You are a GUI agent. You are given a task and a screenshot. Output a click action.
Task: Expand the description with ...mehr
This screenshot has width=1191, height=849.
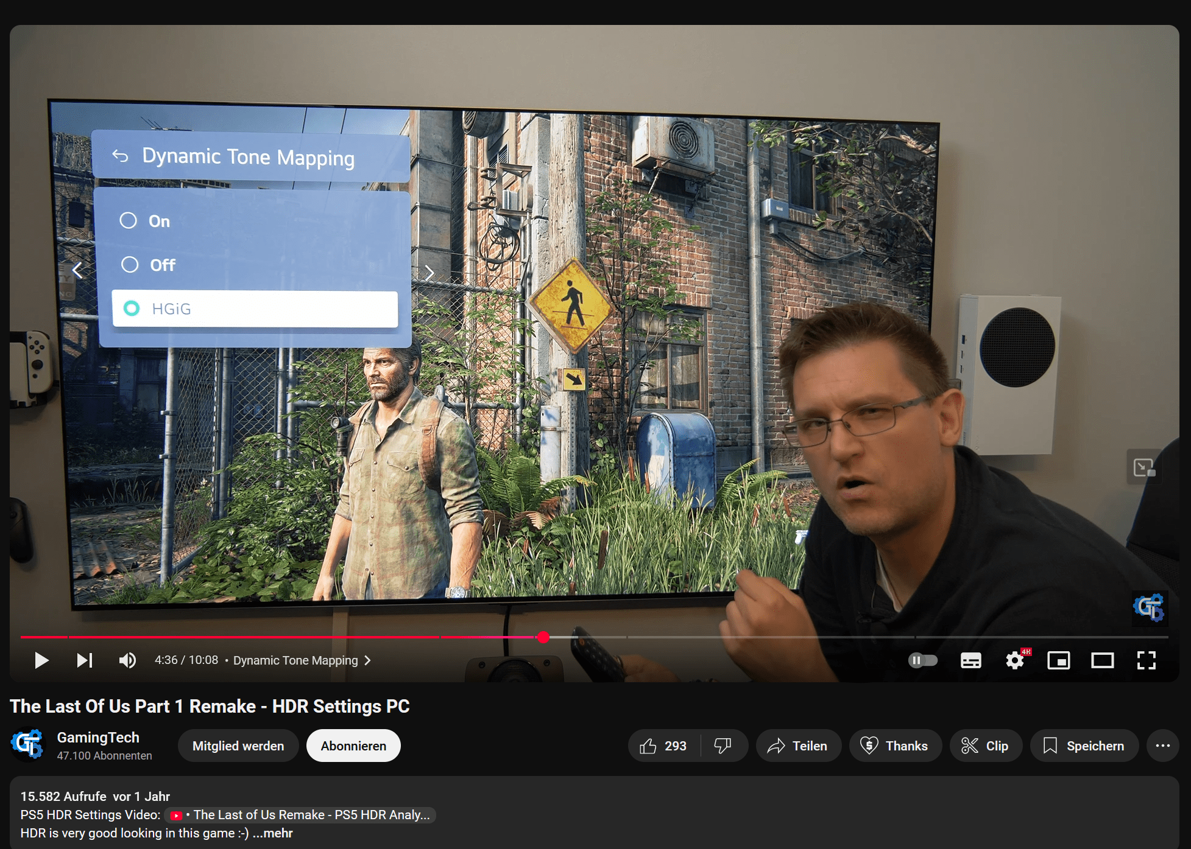click(273, 833)
